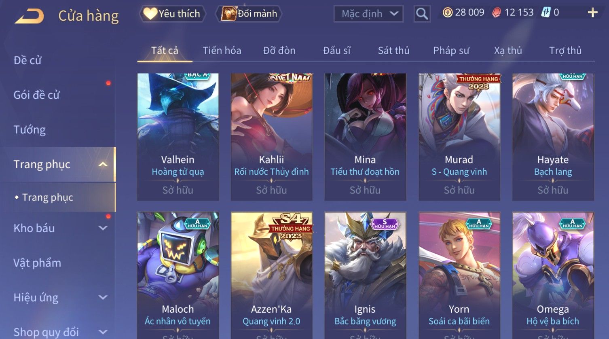Click the gold coin currency icon
This screenshot has width=609, height=339.
pyautogui.click(x=448, y=13)
